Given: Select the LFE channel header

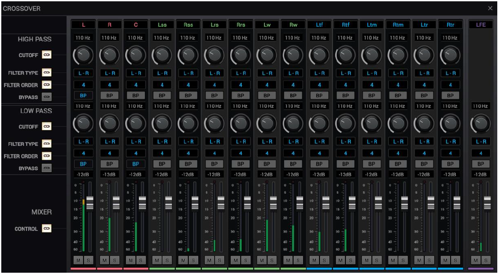Looking at the screenshot, I should [481, 25].
